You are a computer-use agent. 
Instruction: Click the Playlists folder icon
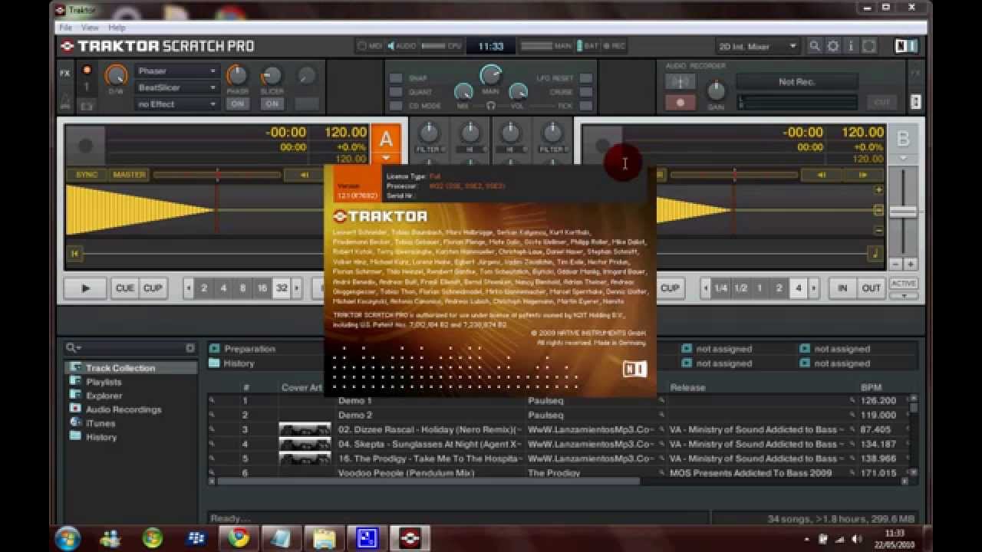click(x=75, y=381)
